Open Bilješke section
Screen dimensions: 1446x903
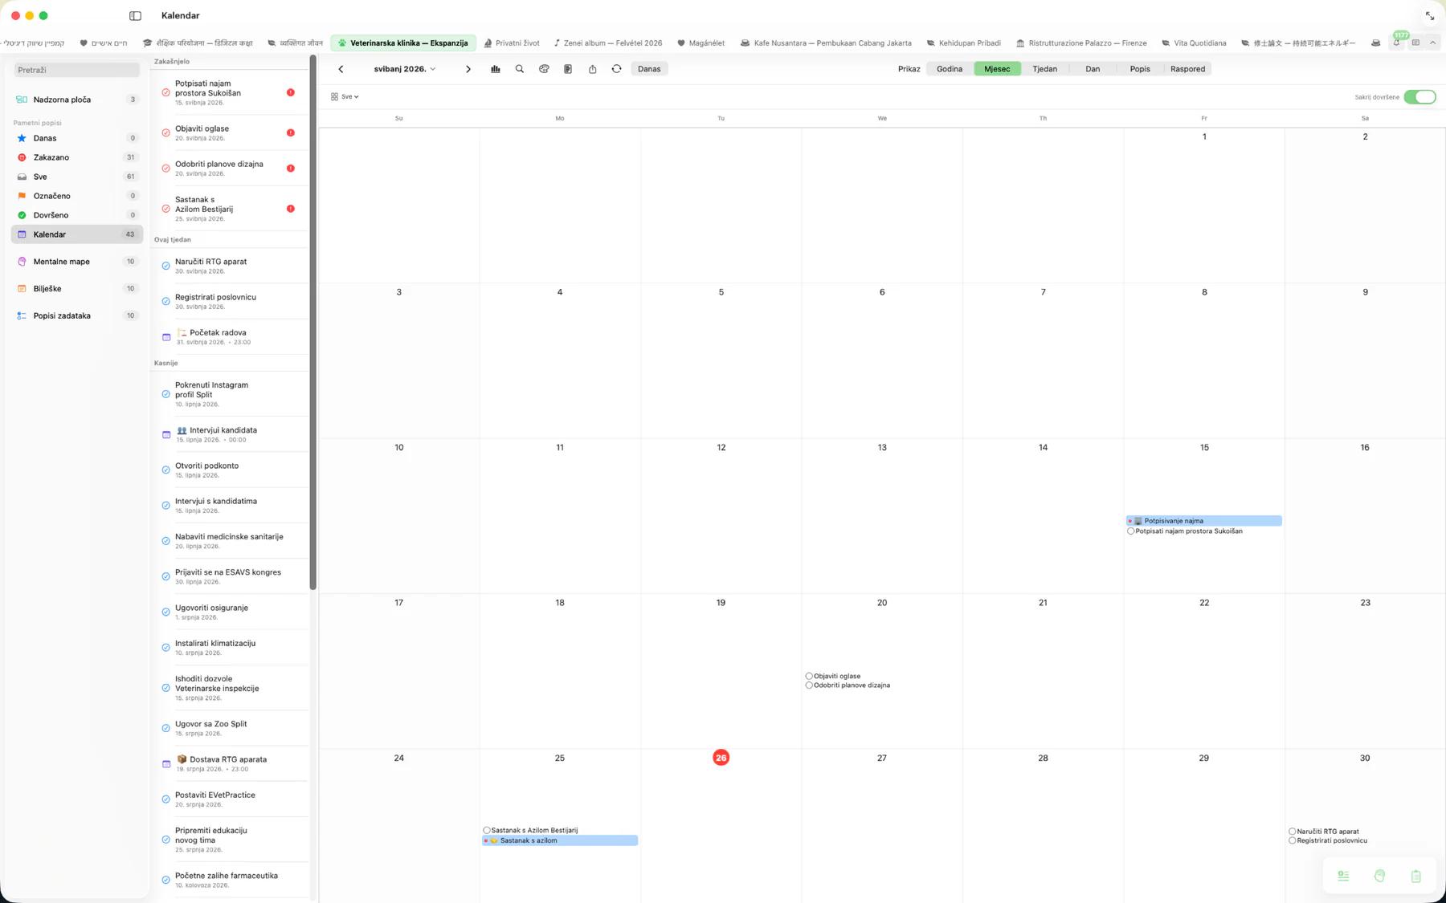click(77, 288)
